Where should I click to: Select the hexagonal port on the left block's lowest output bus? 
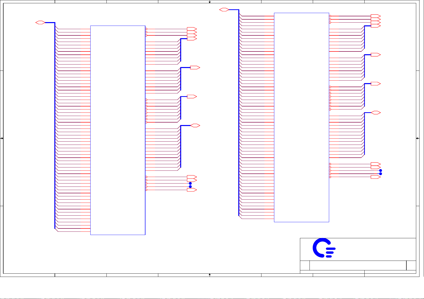(195, 126)
